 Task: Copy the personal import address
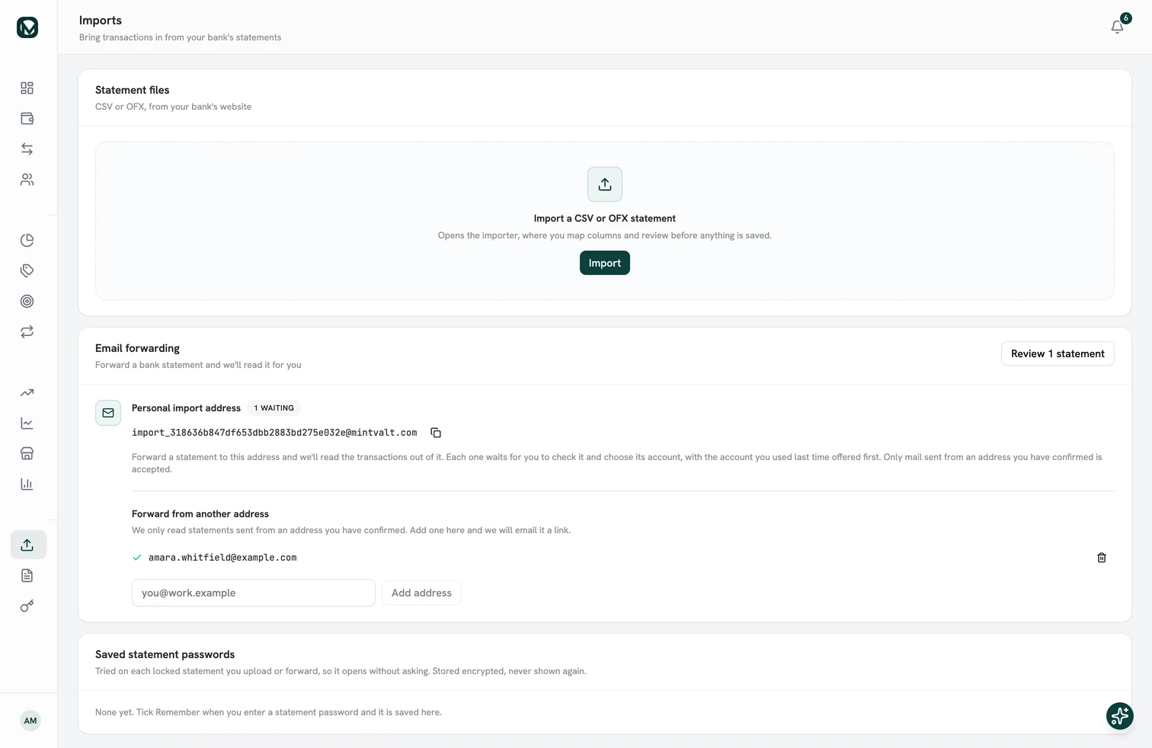436,433
